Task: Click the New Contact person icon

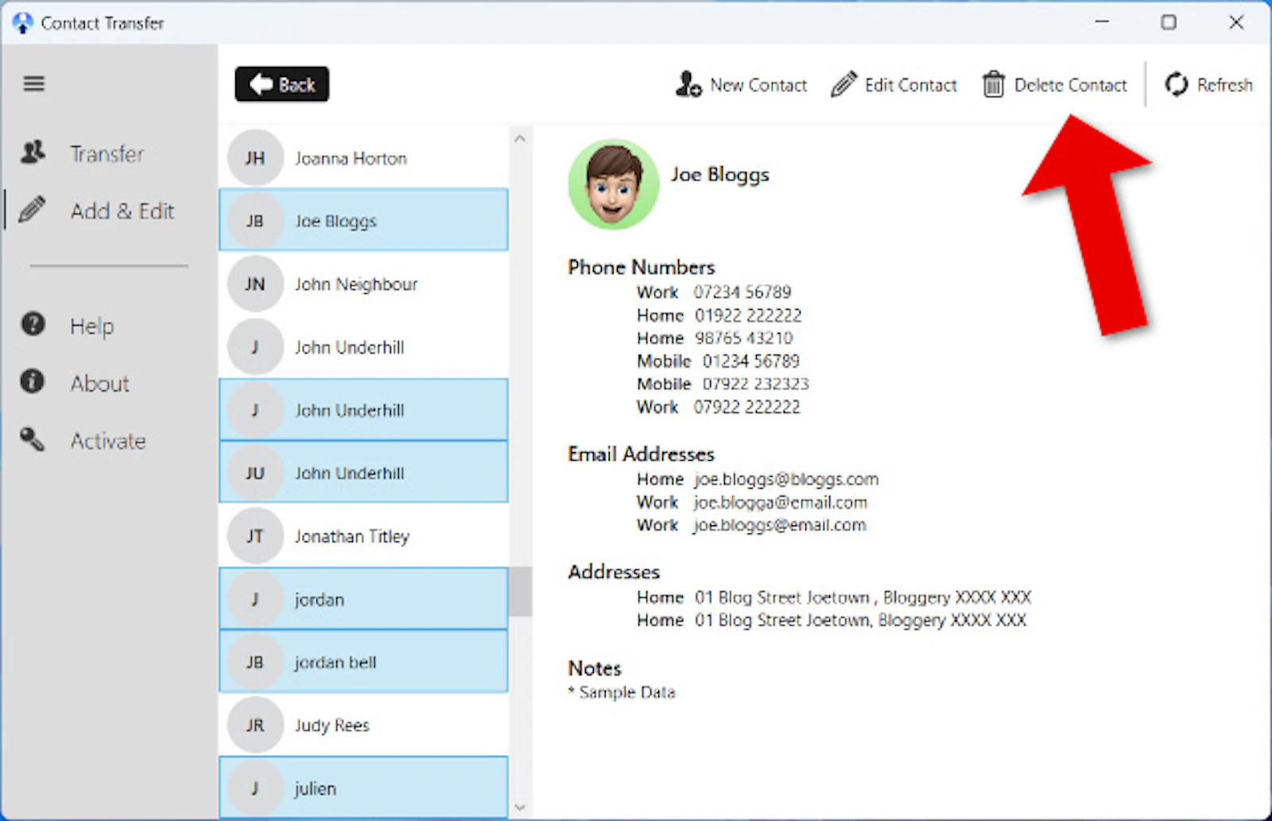Action: click(688, 84)
